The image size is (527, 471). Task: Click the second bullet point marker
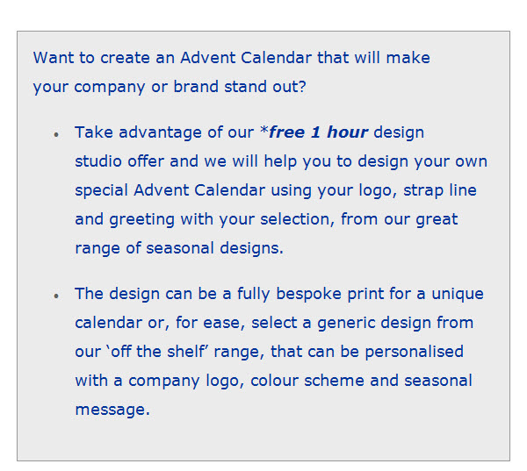56,296
